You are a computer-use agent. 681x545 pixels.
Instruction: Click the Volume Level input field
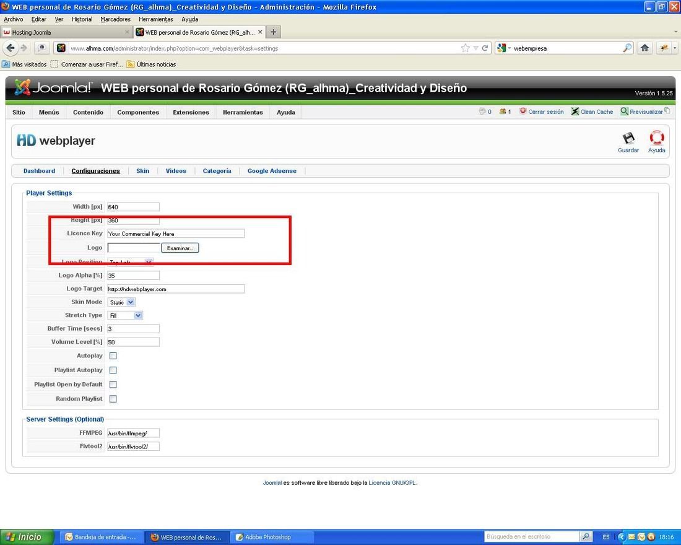133,342
